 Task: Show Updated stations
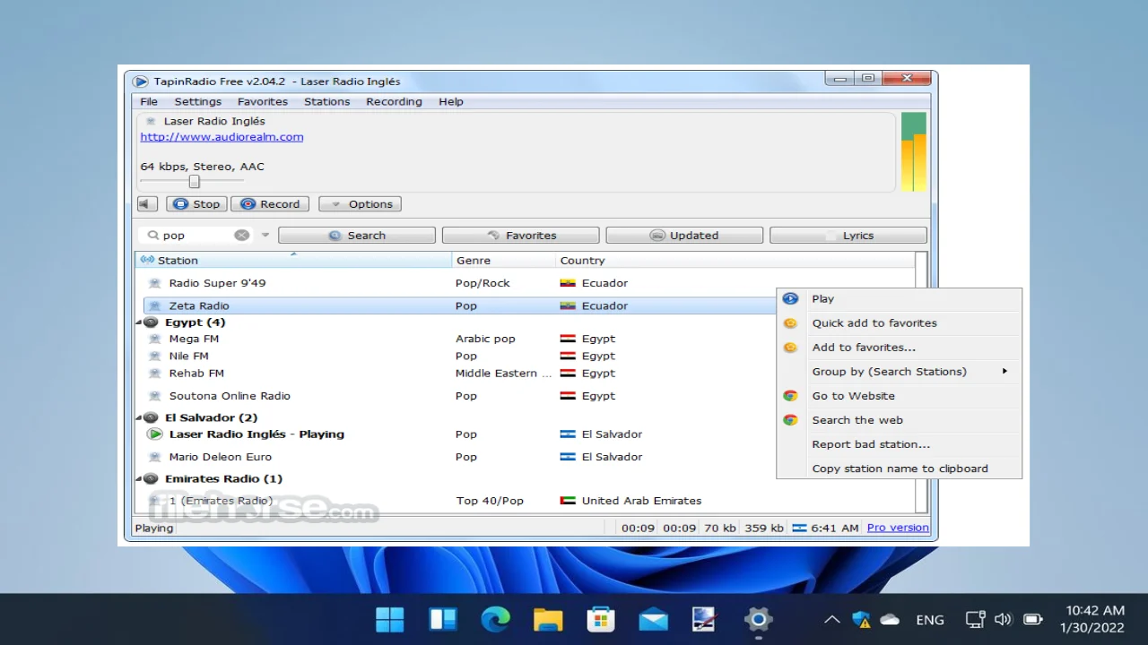(x=684, y=236)
